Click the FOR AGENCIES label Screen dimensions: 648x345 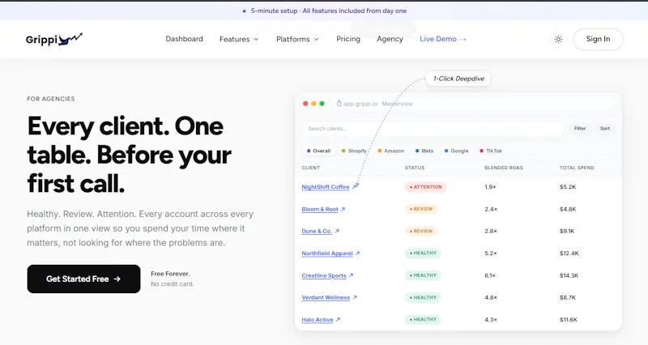pos(51,99)
